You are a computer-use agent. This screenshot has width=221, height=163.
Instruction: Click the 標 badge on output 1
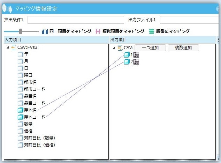[136, 55]
